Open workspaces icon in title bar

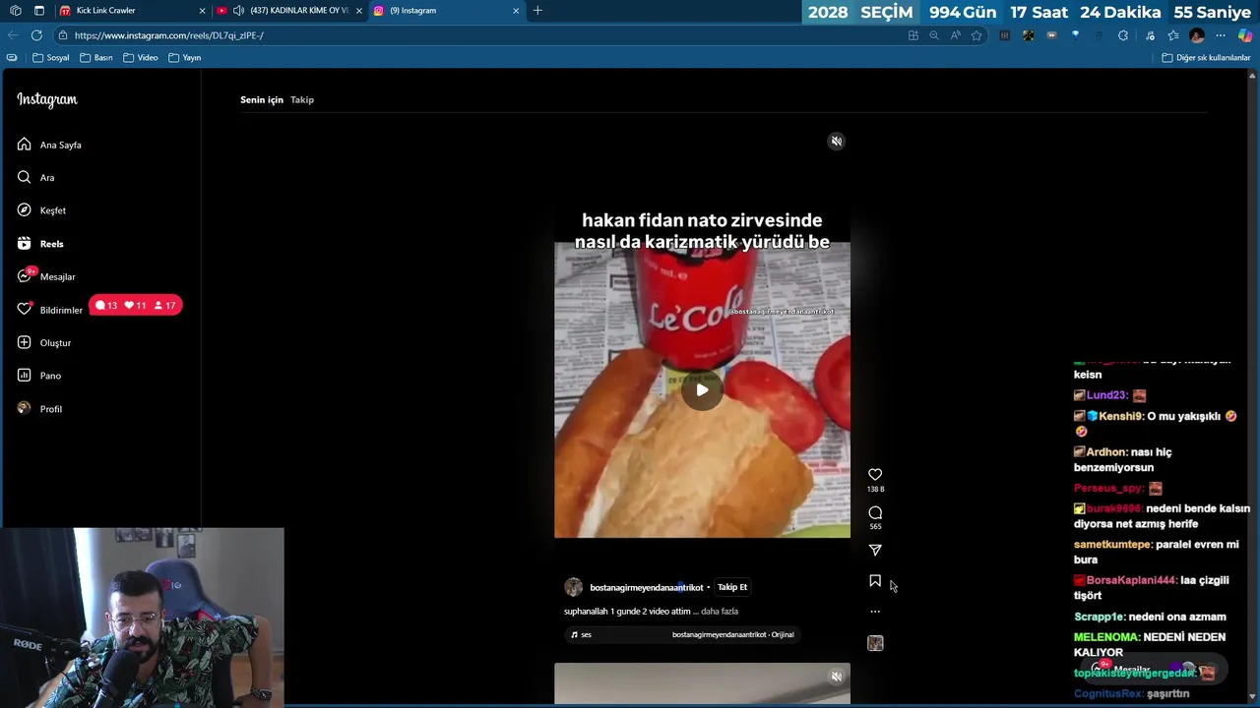point(15,11)
